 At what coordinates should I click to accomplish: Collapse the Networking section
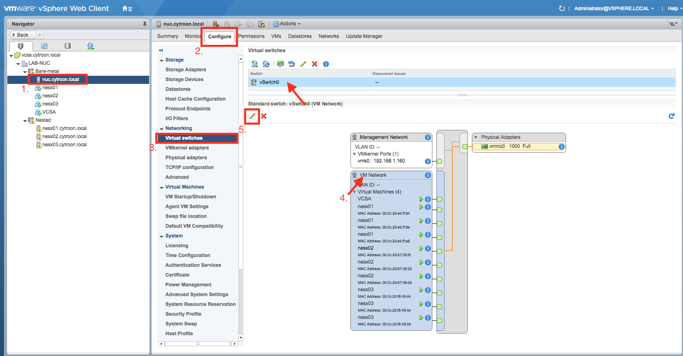pyautogui.click(x=162, y=129)
